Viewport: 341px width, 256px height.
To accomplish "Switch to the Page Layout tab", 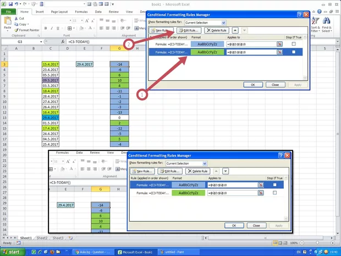I will coord(59,12).
